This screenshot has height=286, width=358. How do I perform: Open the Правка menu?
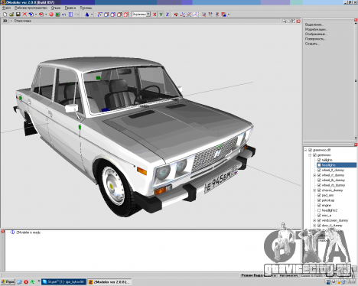70,8
